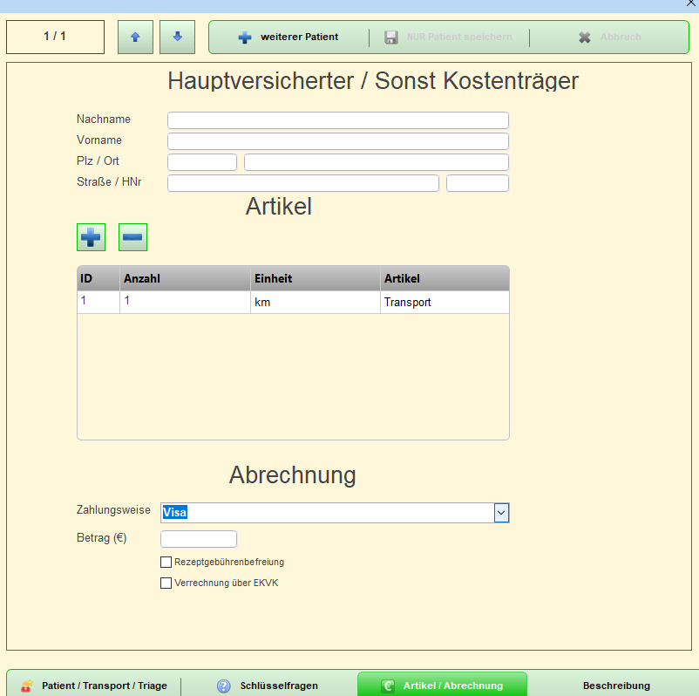Click 'NUR Patient speichern' save button

click(449, 38)
